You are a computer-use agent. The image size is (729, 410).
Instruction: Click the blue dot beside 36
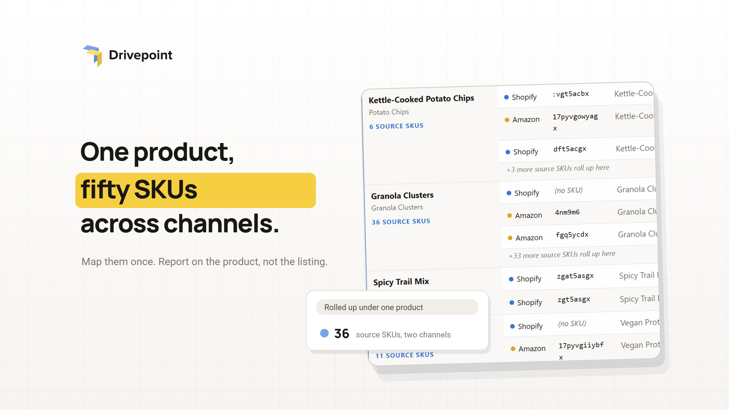coord(324,333)
